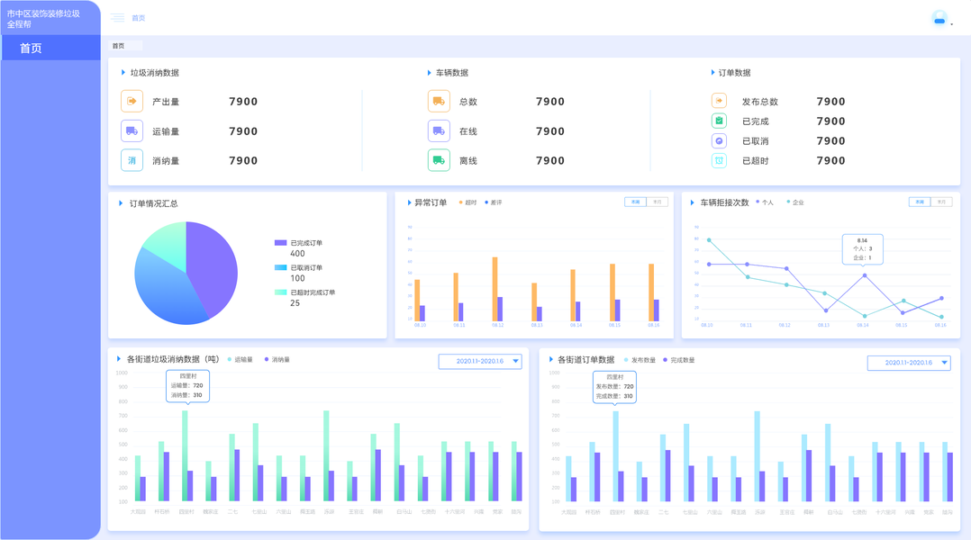Click the 运输量 purple truck icon
The width and height of the screenshot is (971, 540).
132,130
